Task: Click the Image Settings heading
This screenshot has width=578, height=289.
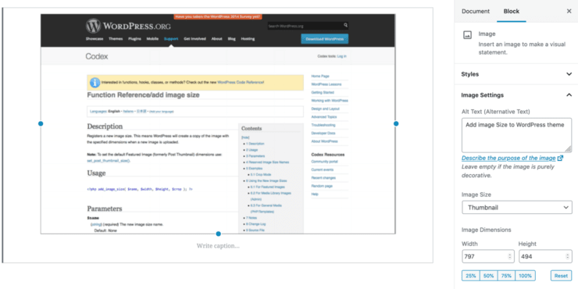Action: [x=482, y=95]
